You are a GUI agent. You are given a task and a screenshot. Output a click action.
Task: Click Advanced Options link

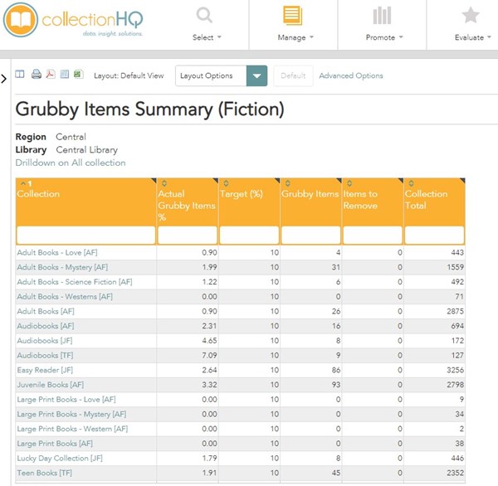click(351, 75)
